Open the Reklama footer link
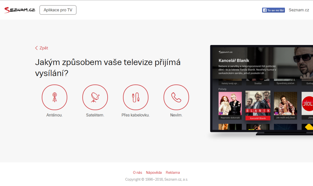Image resolution: width=313 pixels, height=186 pixels. (x=172, y=172)
